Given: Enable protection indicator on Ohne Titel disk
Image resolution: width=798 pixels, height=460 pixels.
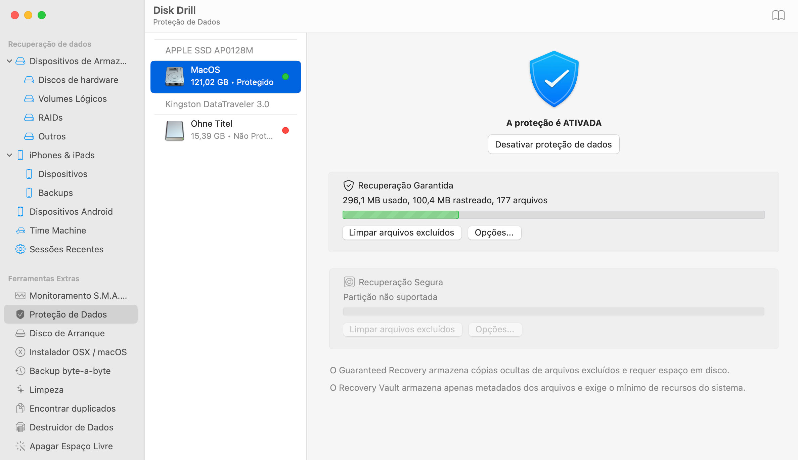Looking at the screenshot, I should click(285, 130).
